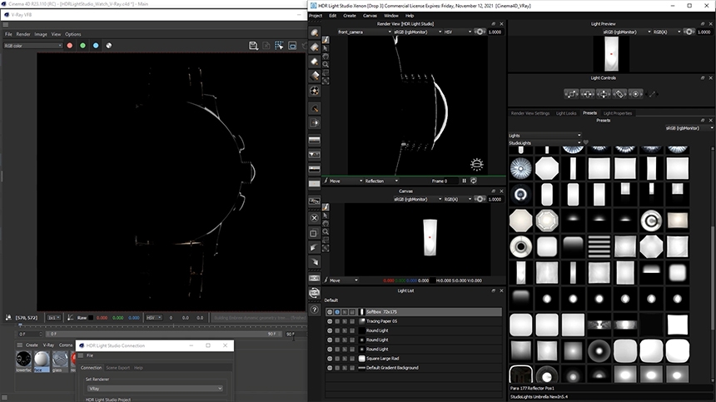Viewport: 716px width, 402px height.
Task: Open Move dropdown under Render View
Action: 346,181
